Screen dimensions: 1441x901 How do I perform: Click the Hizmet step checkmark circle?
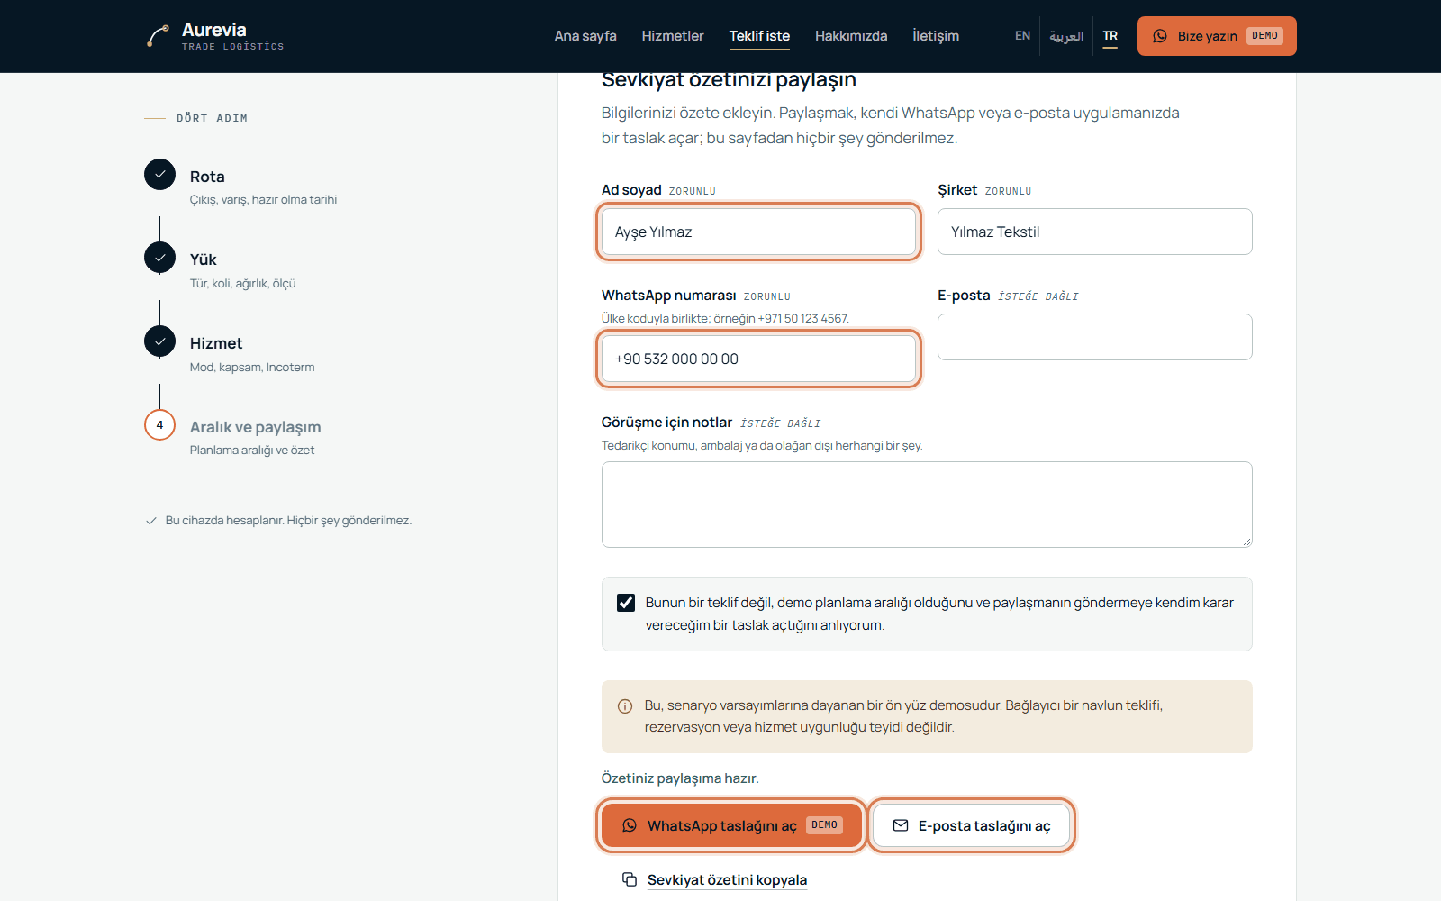tap(159, 341)
